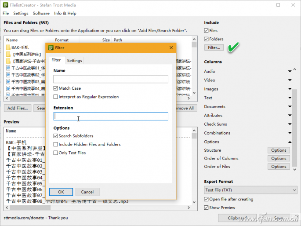Click the Filter dialog title icon
Image resolution: width=301 pixels, height=226 pixels.
[51, 48]
